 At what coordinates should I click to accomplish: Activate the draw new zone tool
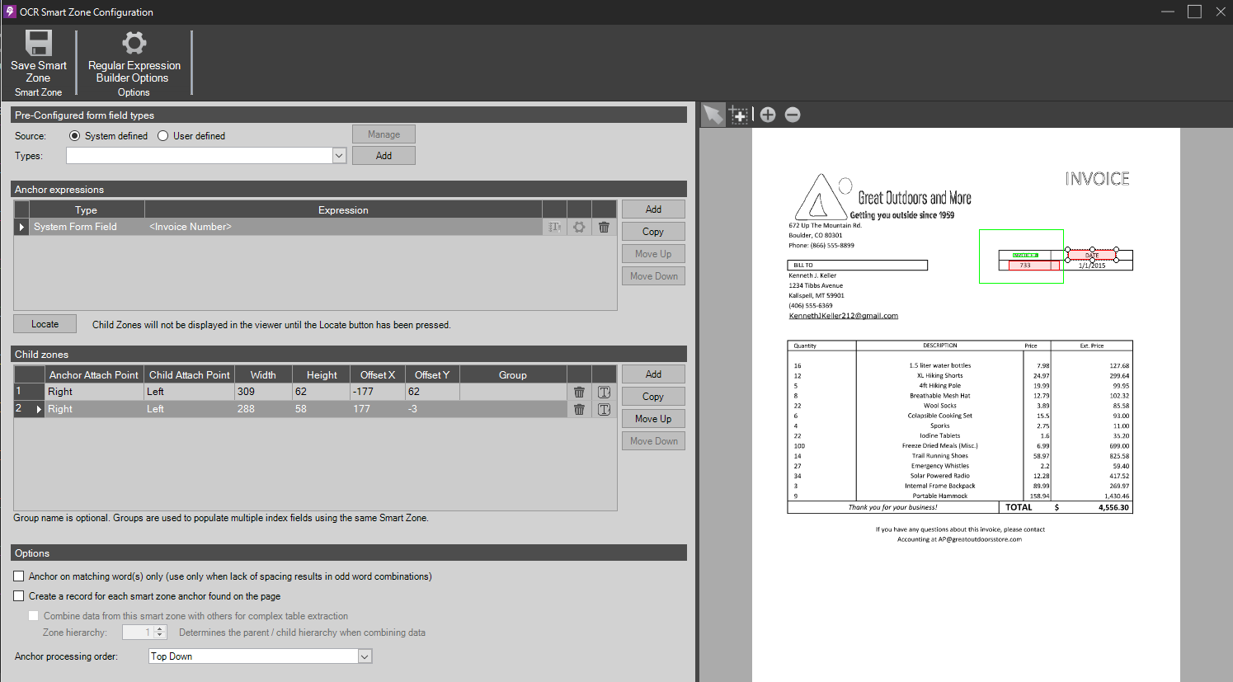(739, 115)
